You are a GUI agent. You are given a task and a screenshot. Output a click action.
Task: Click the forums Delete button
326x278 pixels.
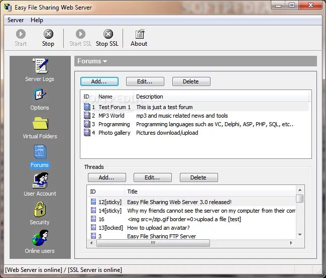coord(191,81)
